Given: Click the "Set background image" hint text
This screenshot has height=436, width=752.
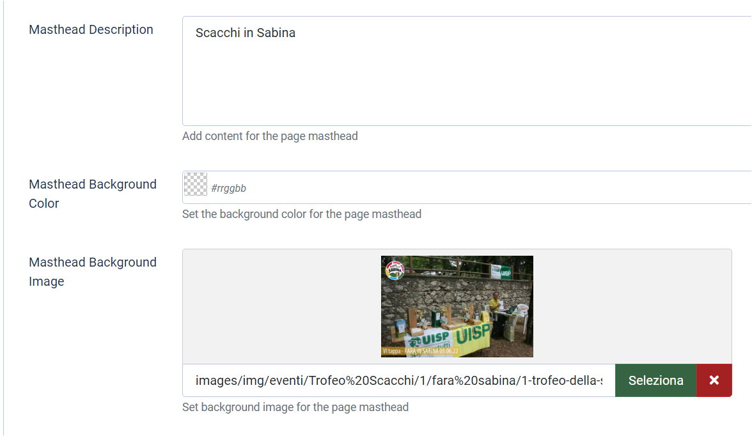Looking at the screenshot, I should pos(295,407).
